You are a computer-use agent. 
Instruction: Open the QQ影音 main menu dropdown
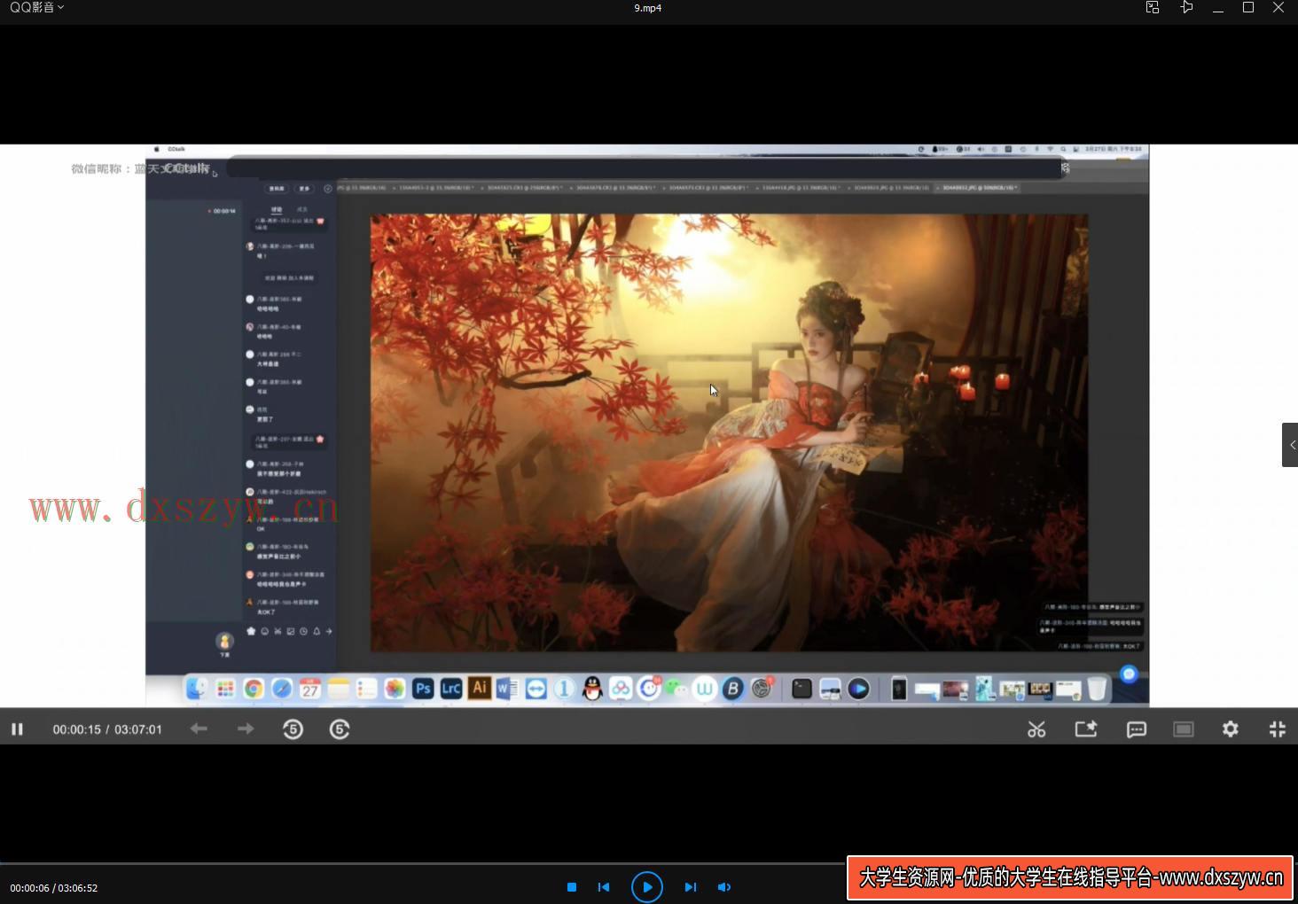click(37, 7)
